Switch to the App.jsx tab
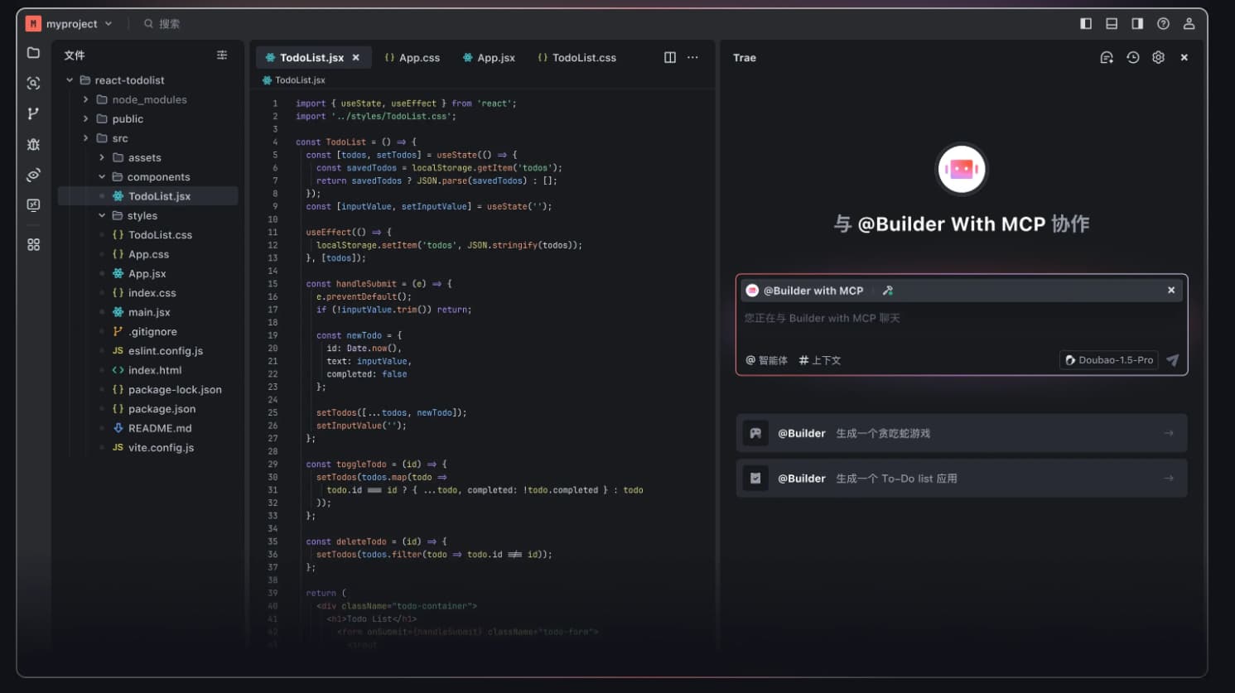The height and width of the screenshot is (693, 1235). pos(489,57)
